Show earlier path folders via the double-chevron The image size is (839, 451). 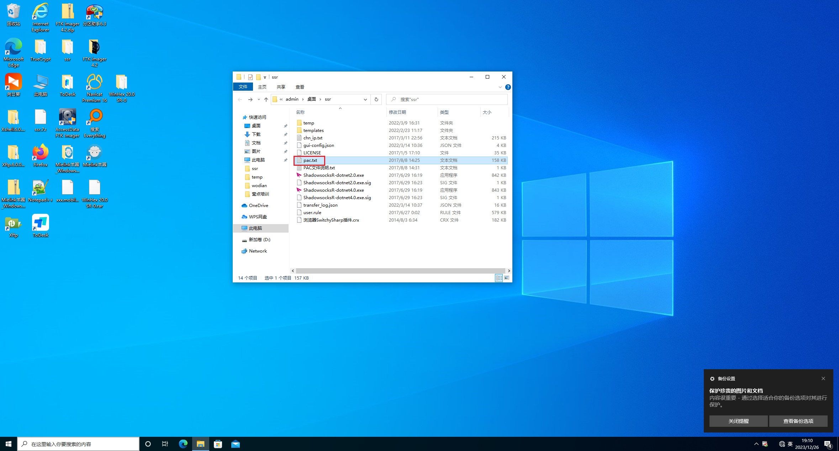281,99
